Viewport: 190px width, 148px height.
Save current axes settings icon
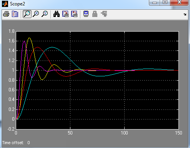tap(65, 14)
